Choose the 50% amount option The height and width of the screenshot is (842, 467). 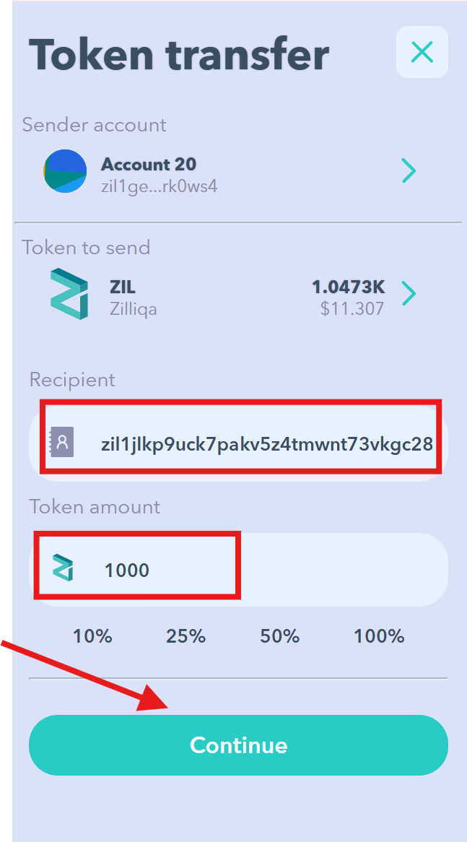point(279,636)
